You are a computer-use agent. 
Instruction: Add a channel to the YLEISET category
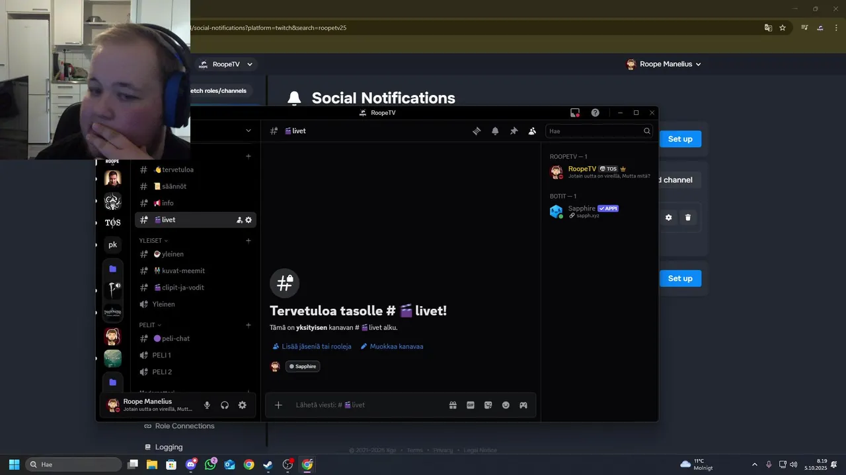pyautogui.click(x=249, y=241)
